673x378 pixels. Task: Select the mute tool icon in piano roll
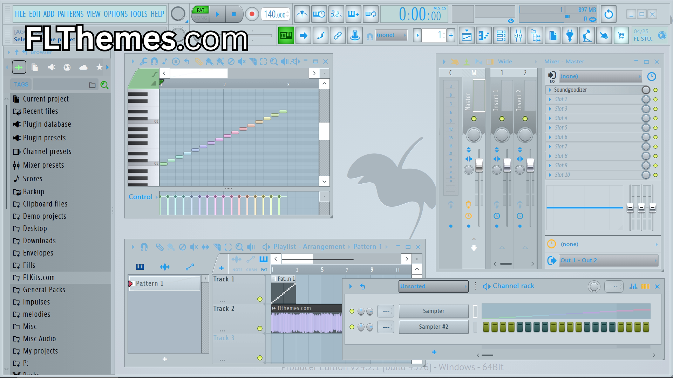pos(242,62)
